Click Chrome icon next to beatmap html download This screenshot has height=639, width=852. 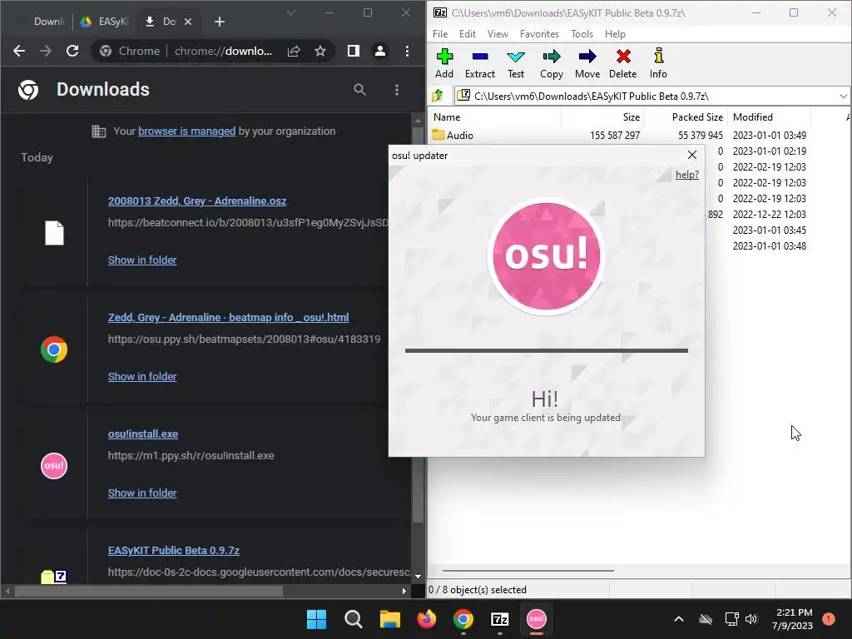pos(54,349)
